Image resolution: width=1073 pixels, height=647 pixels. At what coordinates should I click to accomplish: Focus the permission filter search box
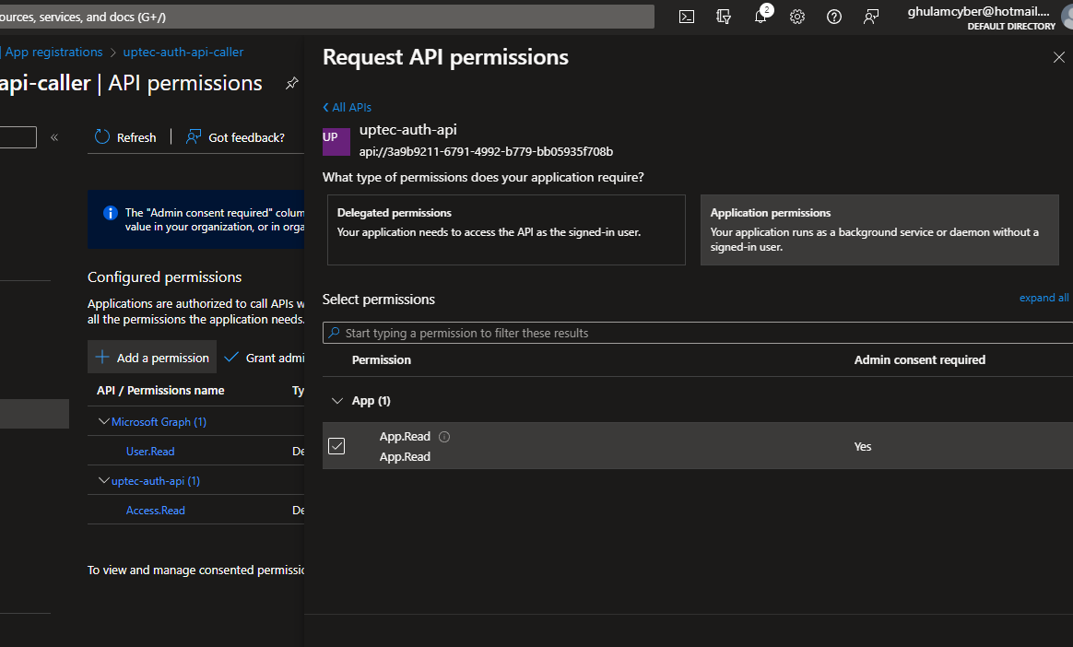(701, 333)
